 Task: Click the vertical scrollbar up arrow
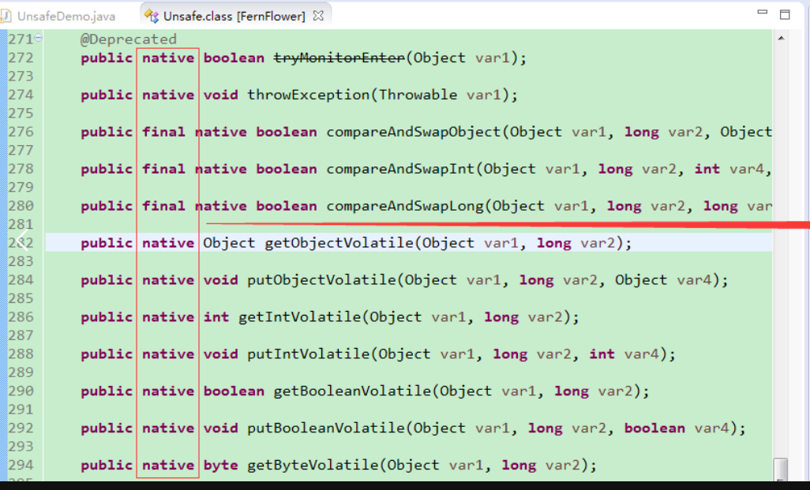pyautogui.click(x=780, y=38)
